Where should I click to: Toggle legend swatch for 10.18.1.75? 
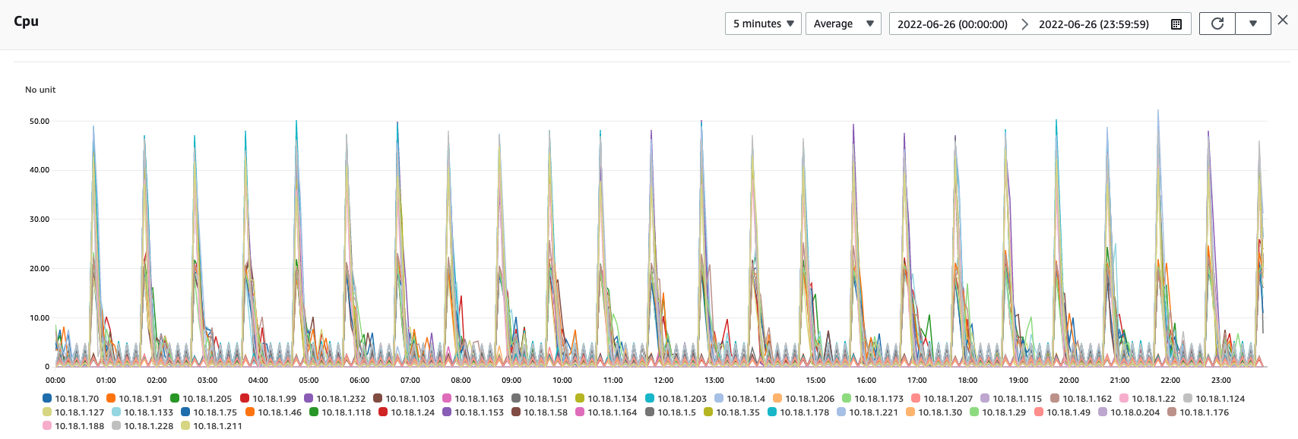[185, 412]
